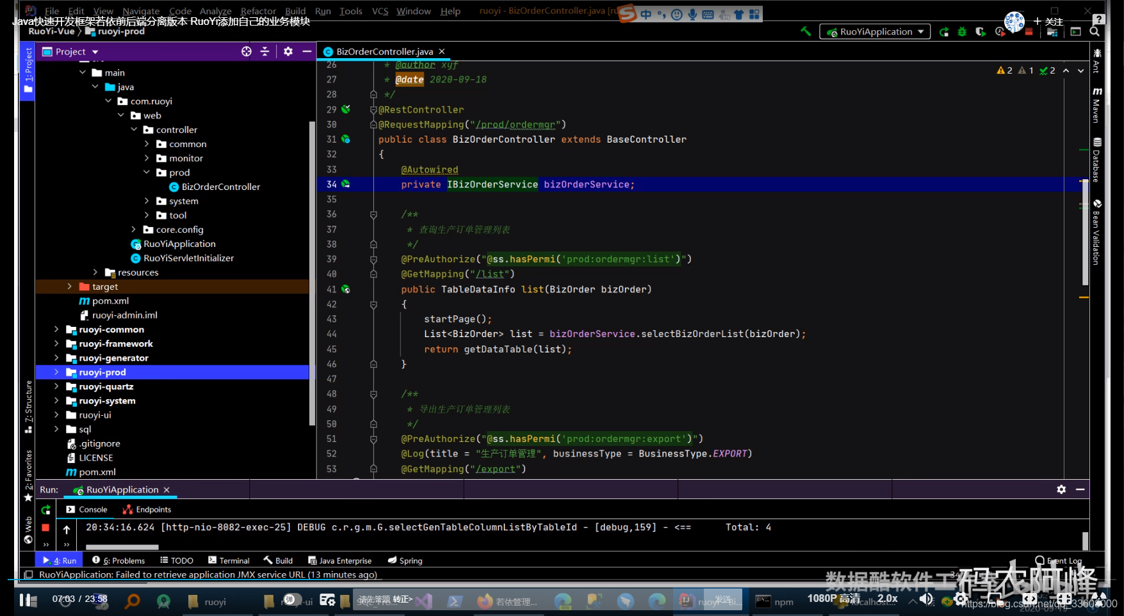The height and width of the screenshot is (616, 1124).
Task: Mute the video player volume
Action: (926, 599)
